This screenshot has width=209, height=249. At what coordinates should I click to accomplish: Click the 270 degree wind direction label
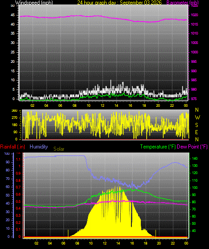tap(14, 118)
